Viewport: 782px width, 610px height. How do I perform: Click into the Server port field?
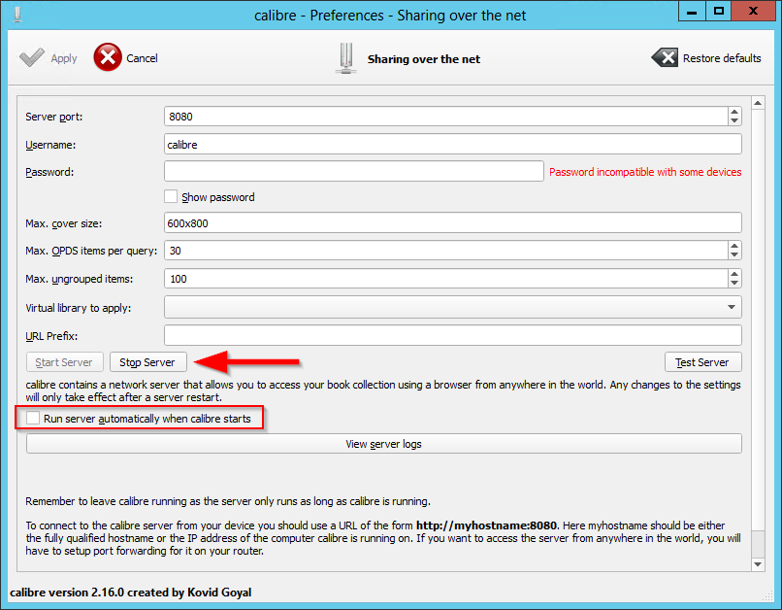click(446, 117)
